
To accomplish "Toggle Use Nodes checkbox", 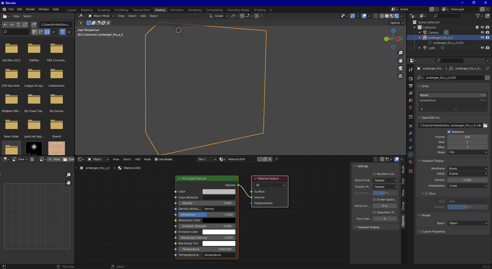I will point(156,159).
